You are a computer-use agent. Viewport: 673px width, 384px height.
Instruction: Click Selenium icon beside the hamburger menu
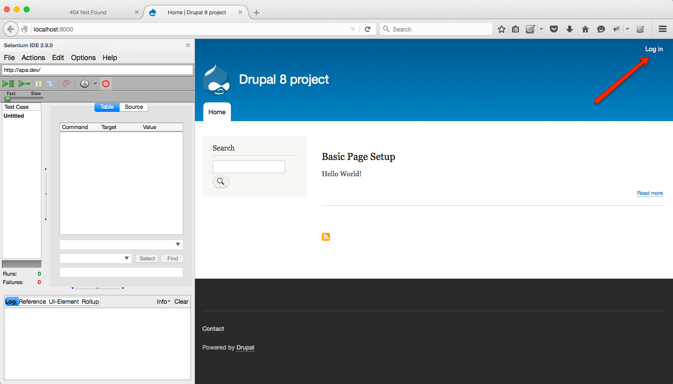pos(641,29)
